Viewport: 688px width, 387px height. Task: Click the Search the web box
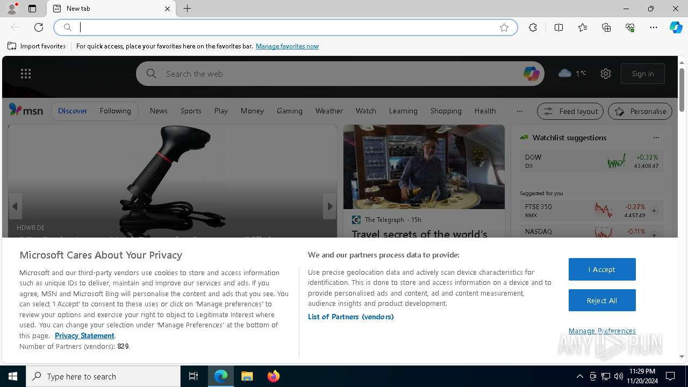(x=339, y=74)
